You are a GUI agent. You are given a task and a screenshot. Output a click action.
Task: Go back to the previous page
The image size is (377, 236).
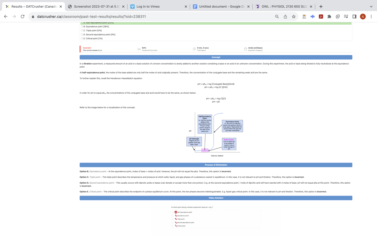tap(6, 16)
